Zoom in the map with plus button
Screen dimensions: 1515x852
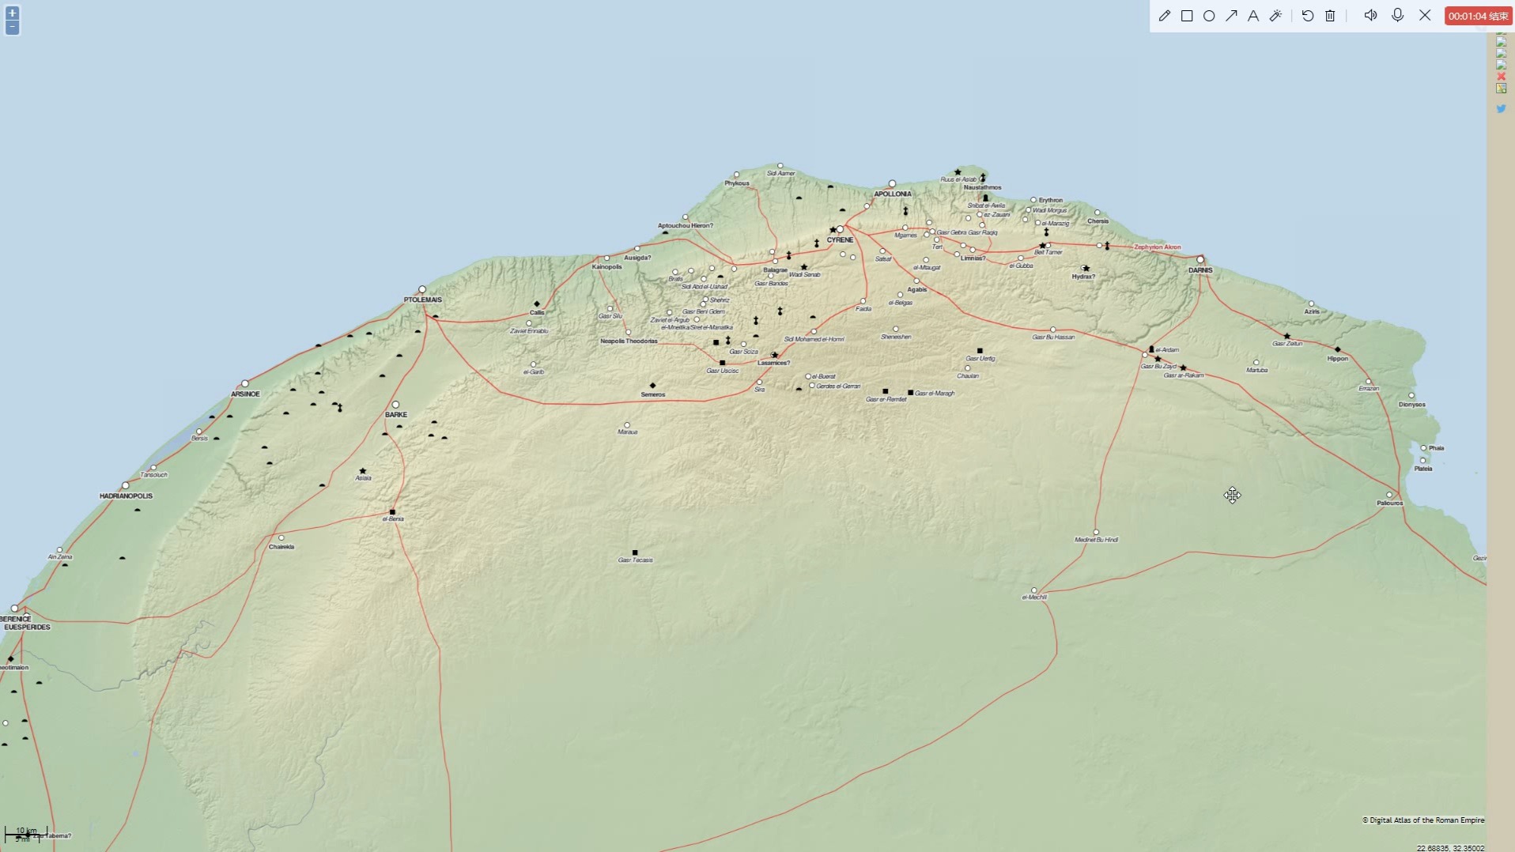pyautogui.click(x=12, y=13)
